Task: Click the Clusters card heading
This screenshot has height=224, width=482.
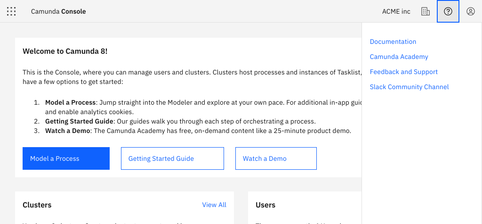Action: [x=37, y=205]
